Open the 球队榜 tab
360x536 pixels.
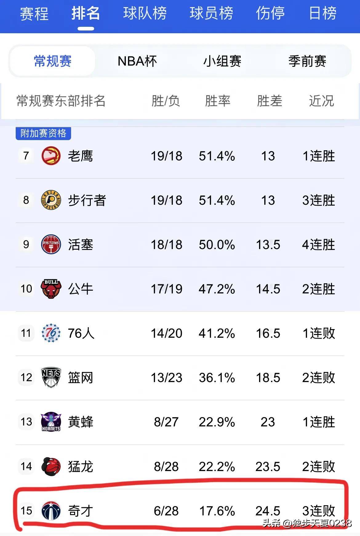point(145,14)
